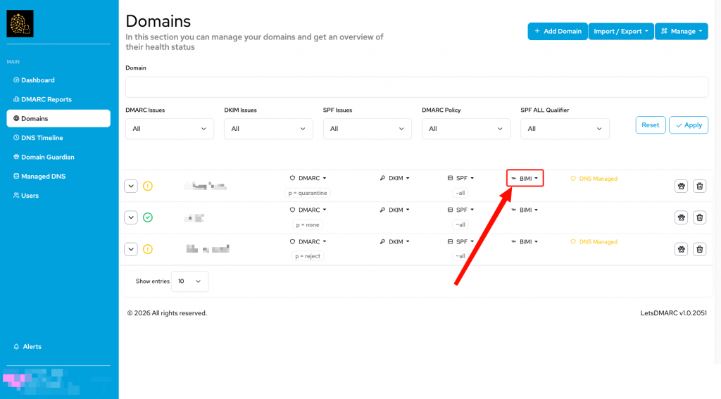The width and height of the screenshot is (721, 399).
Task: Open the DMARC Issues filter dropdown
Action: coord(170,129)
